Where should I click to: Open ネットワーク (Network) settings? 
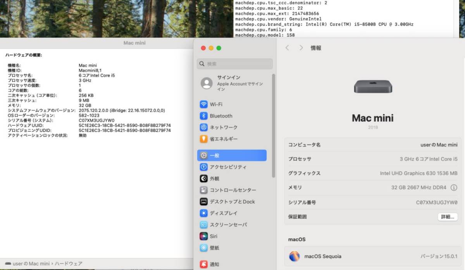coord(223,127)
